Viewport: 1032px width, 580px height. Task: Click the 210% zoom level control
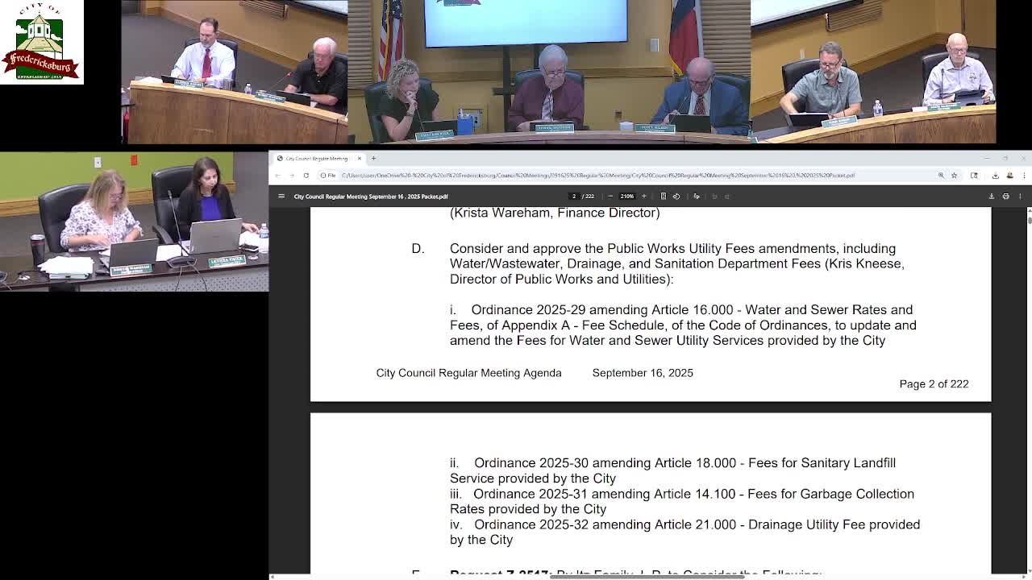pos(626,196)
